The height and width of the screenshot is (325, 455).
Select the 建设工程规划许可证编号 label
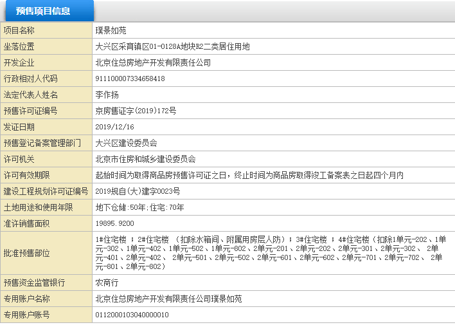(46, 191)
